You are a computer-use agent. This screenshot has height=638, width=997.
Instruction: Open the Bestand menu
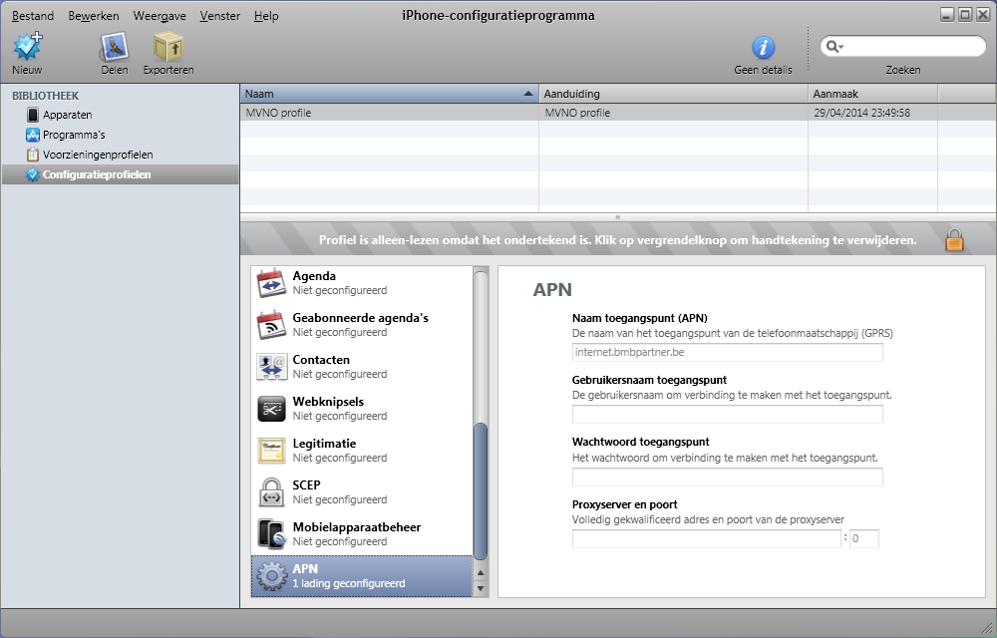[32, 16]
